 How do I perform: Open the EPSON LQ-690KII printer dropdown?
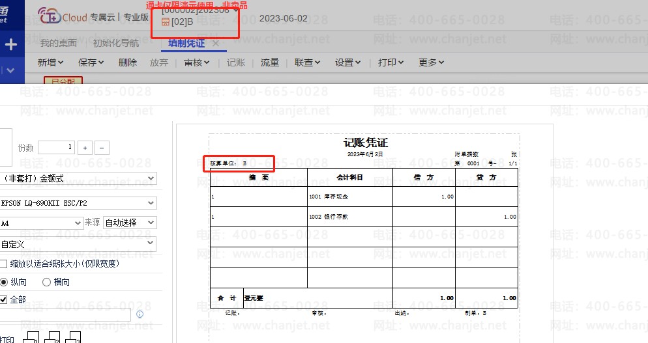[x=78, y=202]
